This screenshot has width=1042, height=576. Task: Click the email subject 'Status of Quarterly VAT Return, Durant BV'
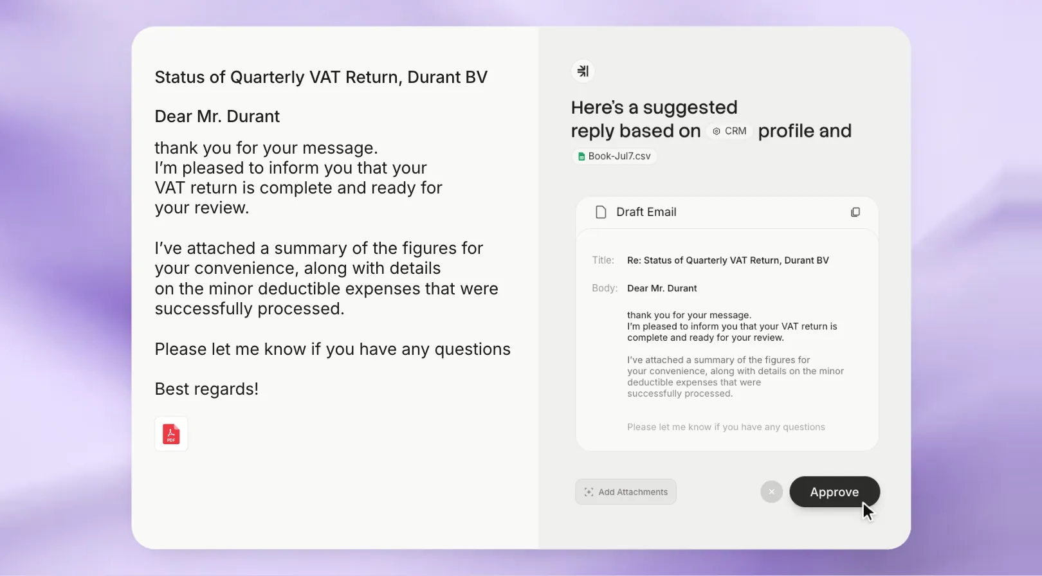(x=321, y=77)
